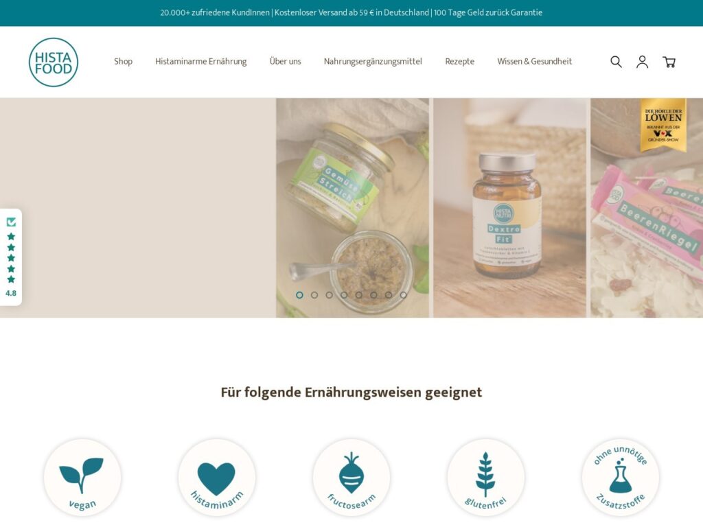This screenshot has height=527, width=703.
Task: Open the user account icon
Action: [x=642, y=62]
